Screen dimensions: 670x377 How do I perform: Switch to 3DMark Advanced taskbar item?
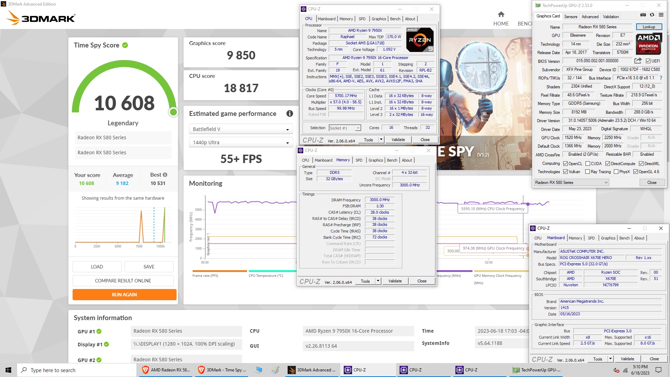312,370
